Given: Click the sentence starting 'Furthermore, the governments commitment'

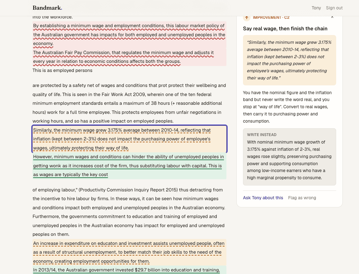Looking at the screenshot, I should (x=129, y=226).
